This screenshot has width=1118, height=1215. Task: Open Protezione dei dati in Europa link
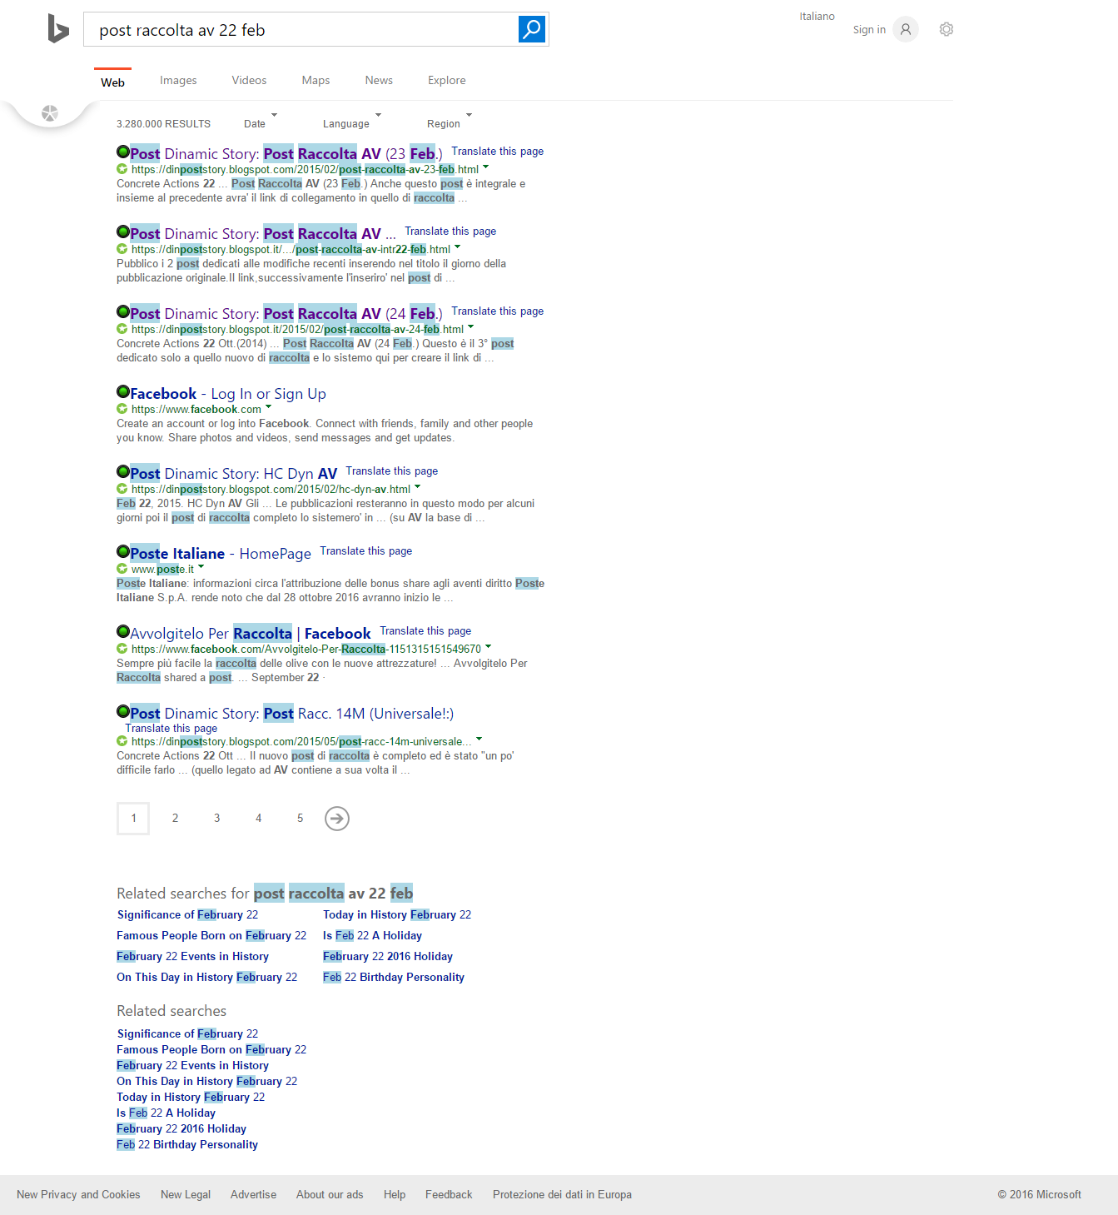(562, 1194)
